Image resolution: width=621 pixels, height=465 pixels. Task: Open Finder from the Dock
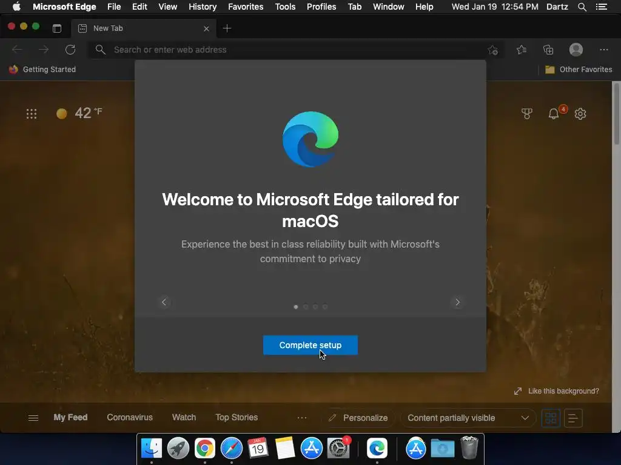(x=151, y=448)
